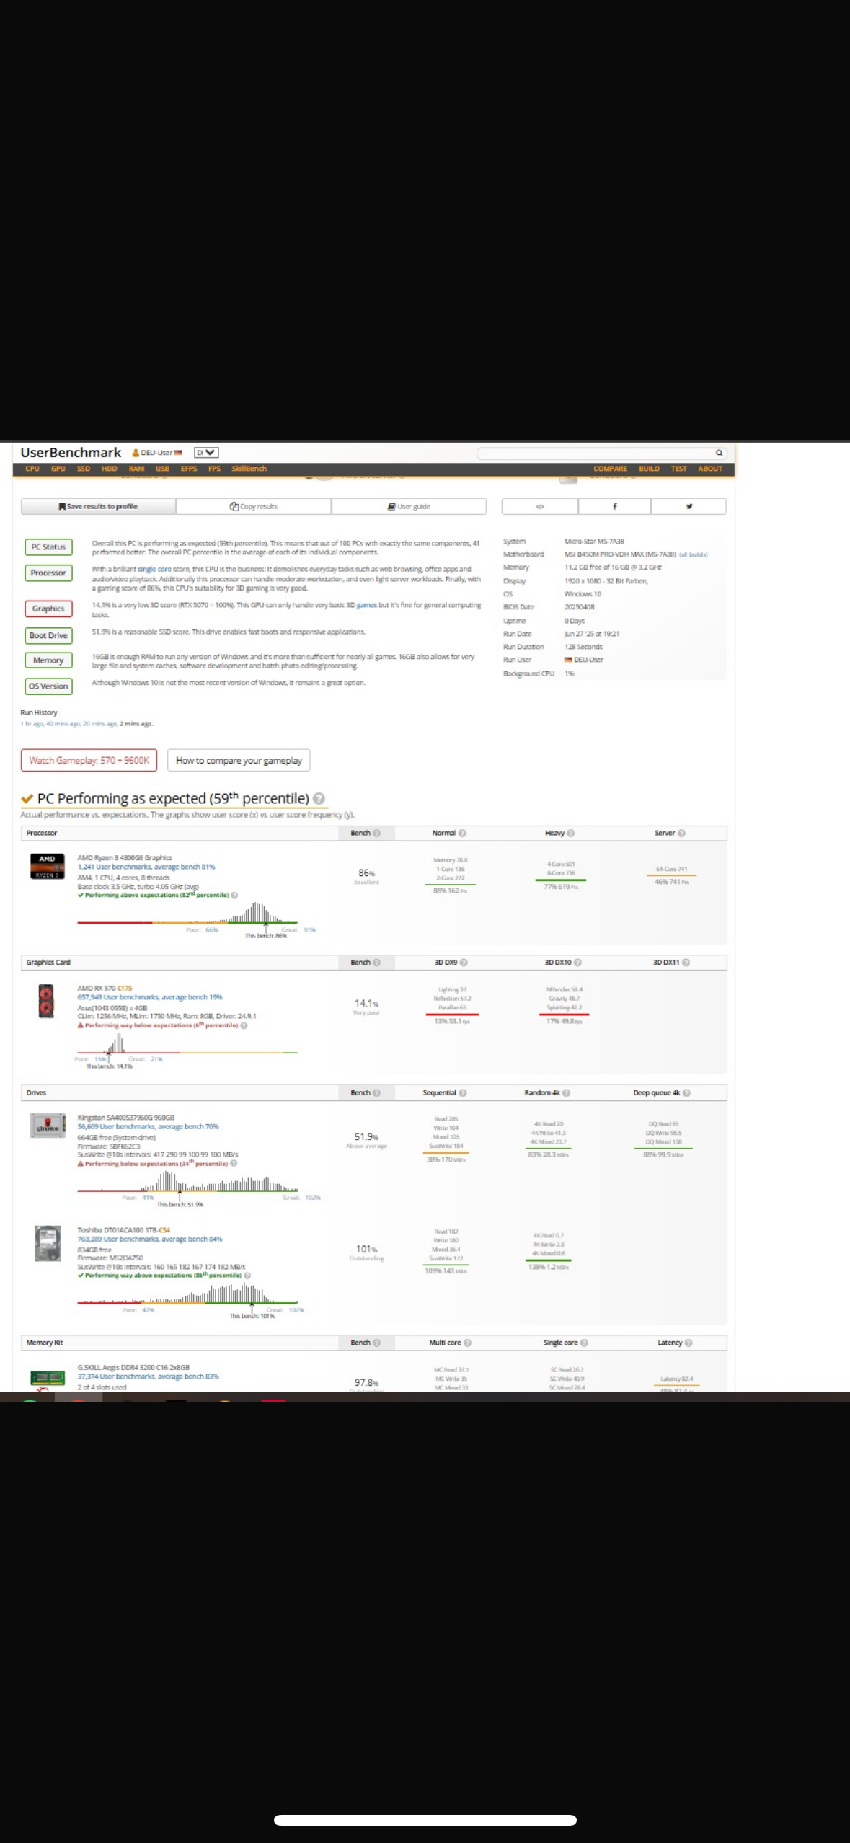The height and width of the screenshot is (1843, 850).
Task: Open the TEST menu item
Action: pyautogui.click(x=679, y=469)
